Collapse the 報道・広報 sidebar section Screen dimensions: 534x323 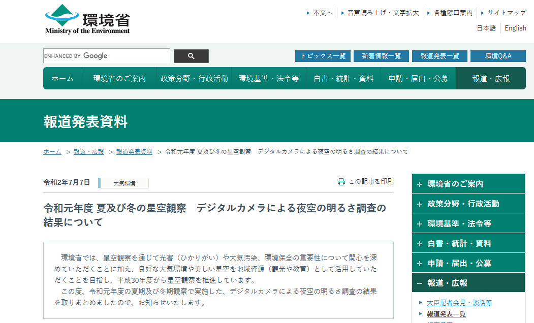[467, 282]
